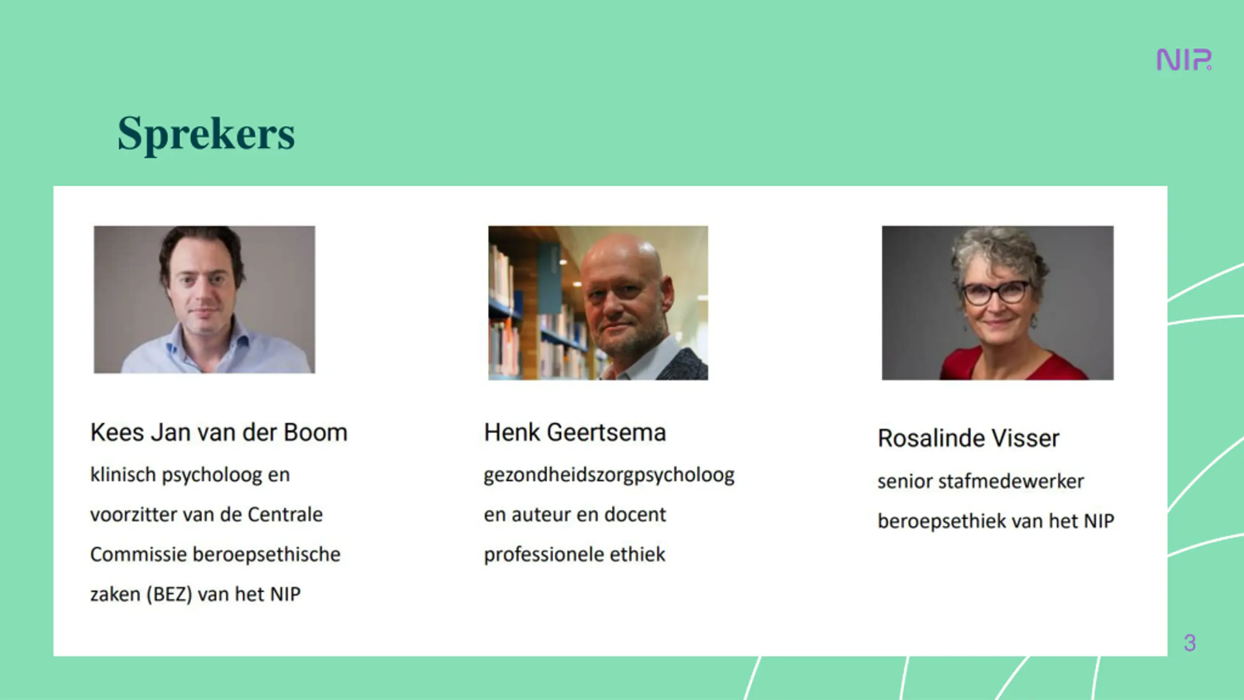The height and width of the screenshot is (700, 1244).
Task: Click the NIP logo in the corner
Action: (x=1184, y=60)
